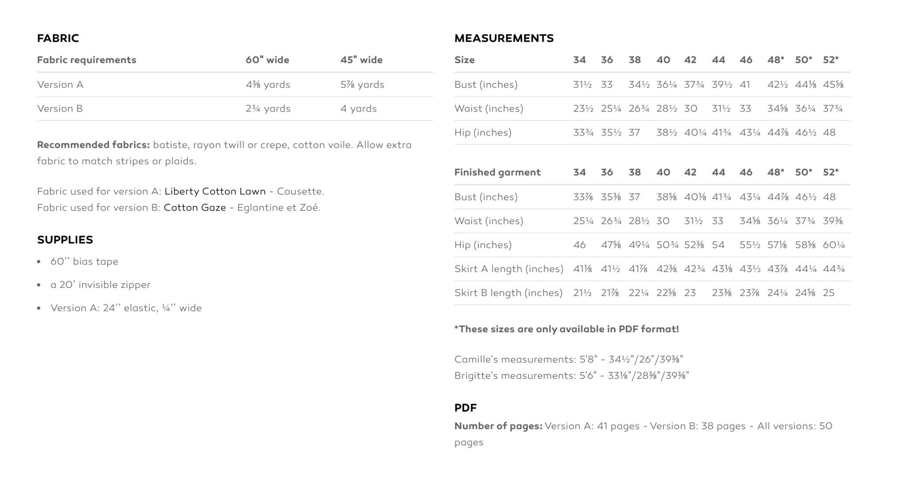Open the Liberty Cotton Lawn link
Viewport: 908px width, 482px height.
tap(215, 191)
